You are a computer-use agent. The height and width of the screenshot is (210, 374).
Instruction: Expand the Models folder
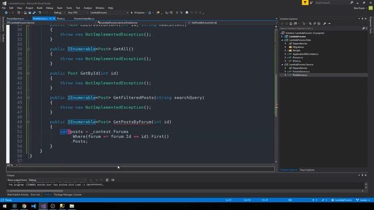point(285,51)
